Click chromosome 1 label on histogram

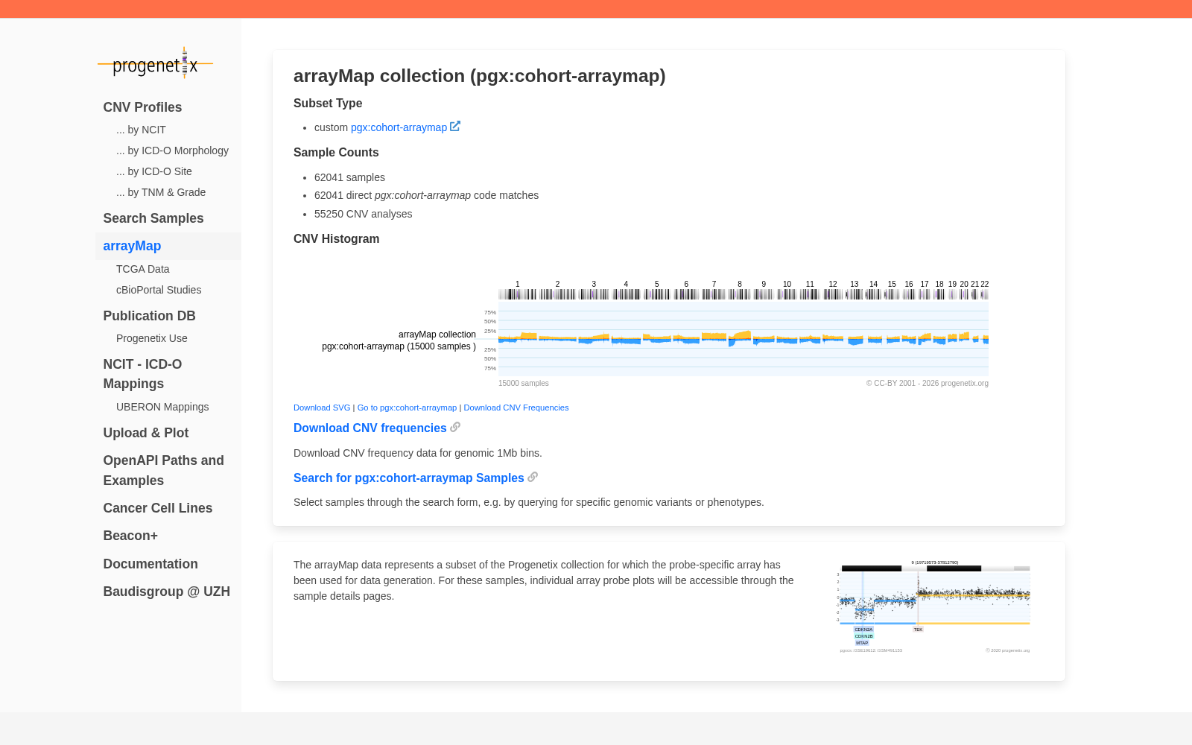(x=518, y=284)
